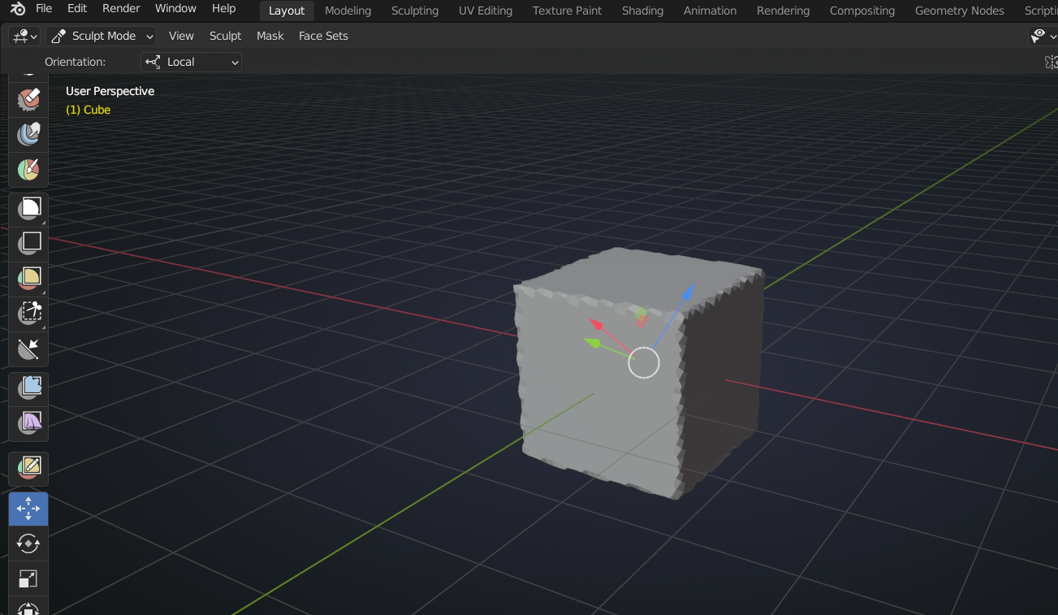Select the Multires Displacement Eraser brush
The image size is (1058, 615).
tap(28, 98)
